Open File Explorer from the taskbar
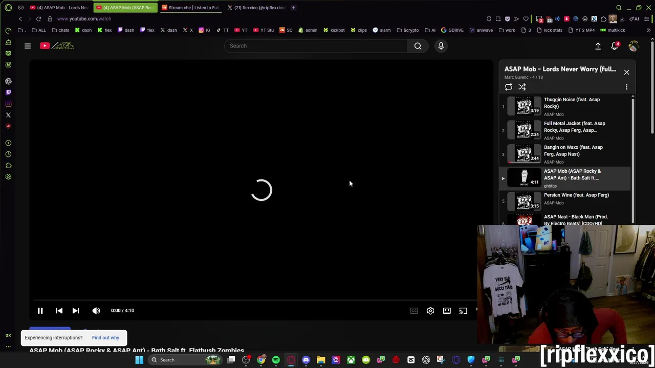 tap(321, 360)
